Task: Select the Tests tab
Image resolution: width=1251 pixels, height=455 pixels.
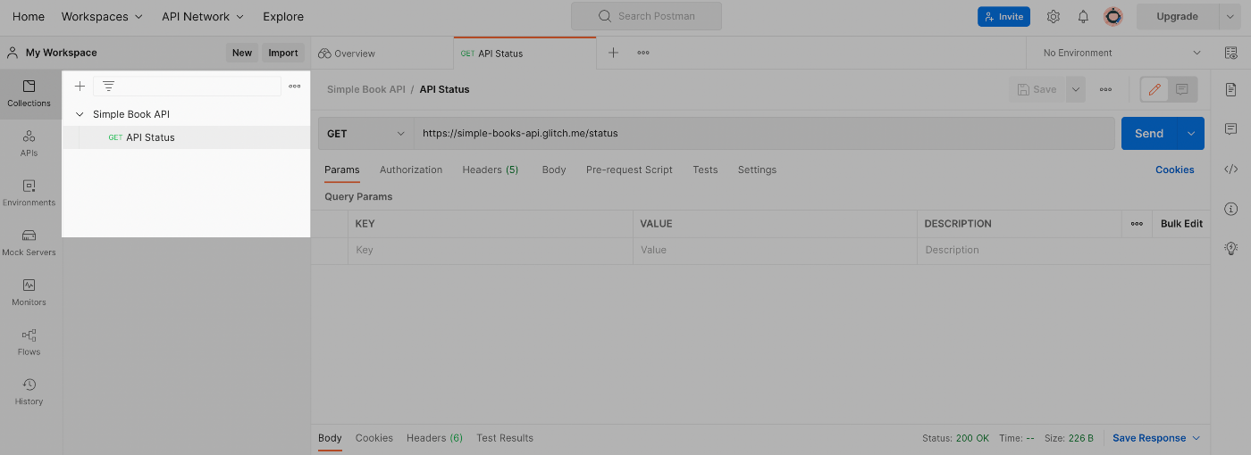Action: [x=705, y=170]
